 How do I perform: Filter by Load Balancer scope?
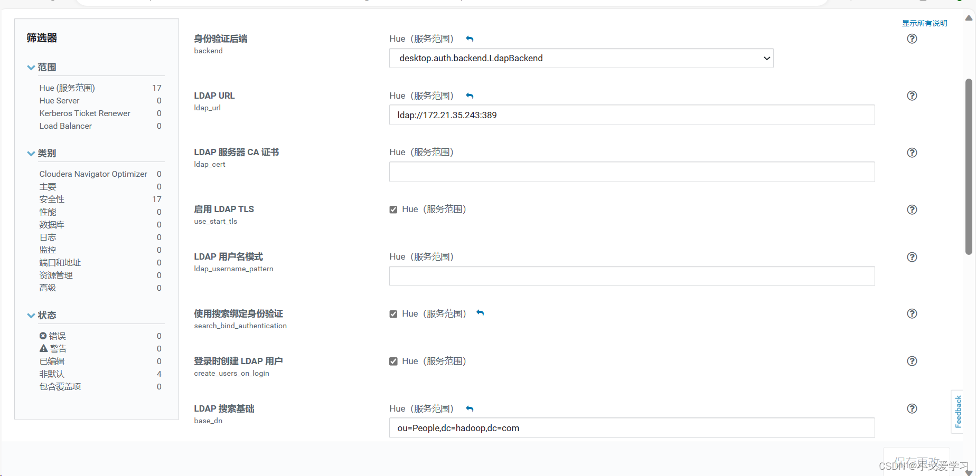(x=65, y=126)
